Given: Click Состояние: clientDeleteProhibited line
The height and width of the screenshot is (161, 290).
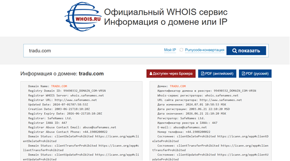Looking at the screenshot, I should click(210, 139).
